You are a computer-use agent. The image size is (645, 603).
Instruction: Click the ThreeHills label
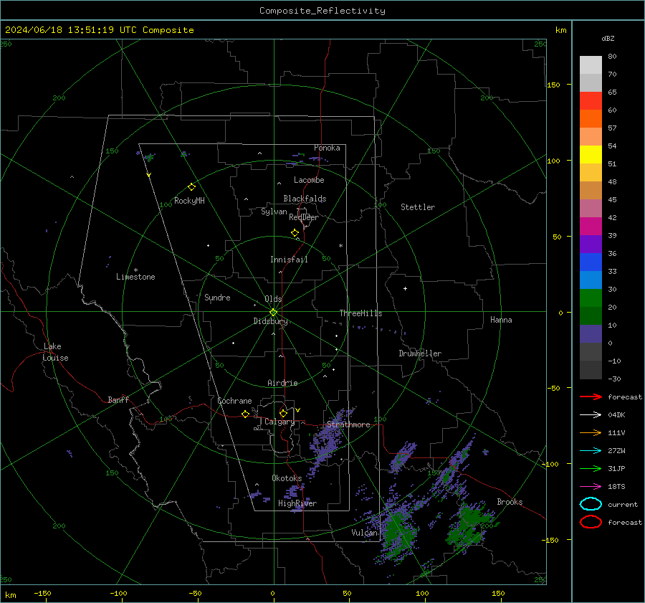pyautogui.click(x=360, y=313)
